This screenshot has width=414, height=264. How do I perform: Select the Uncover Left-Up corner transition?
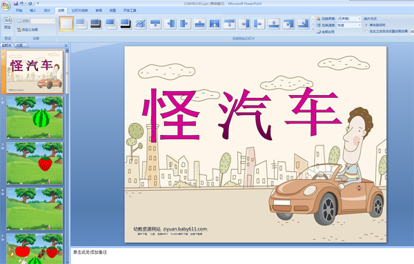(x=288, y=23)
